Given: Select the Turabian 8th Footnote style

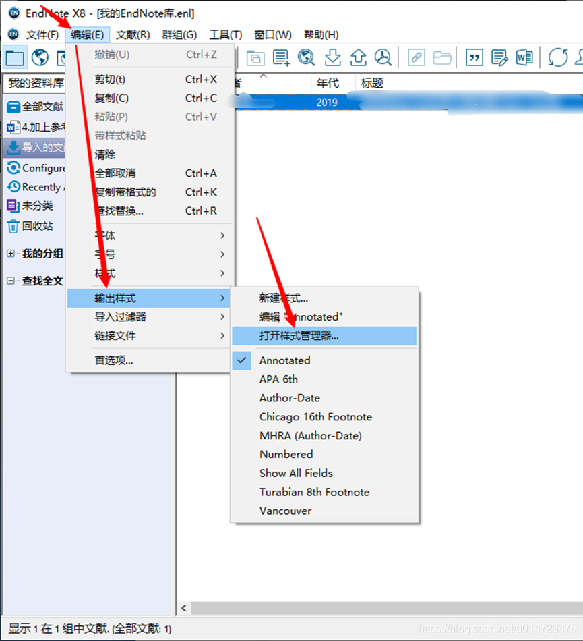Looking at the screenshot, I should pos(325,492).
